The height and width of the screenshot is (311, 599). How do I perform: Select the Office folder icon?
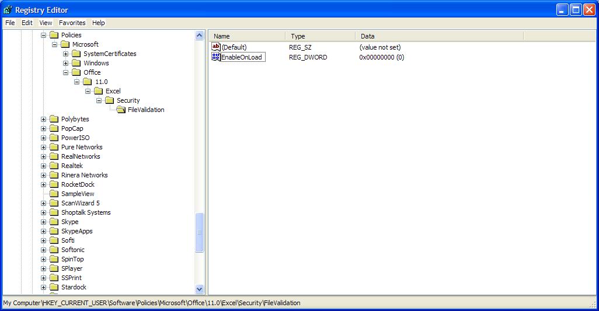pyautogui.click(x=76, y=72)
